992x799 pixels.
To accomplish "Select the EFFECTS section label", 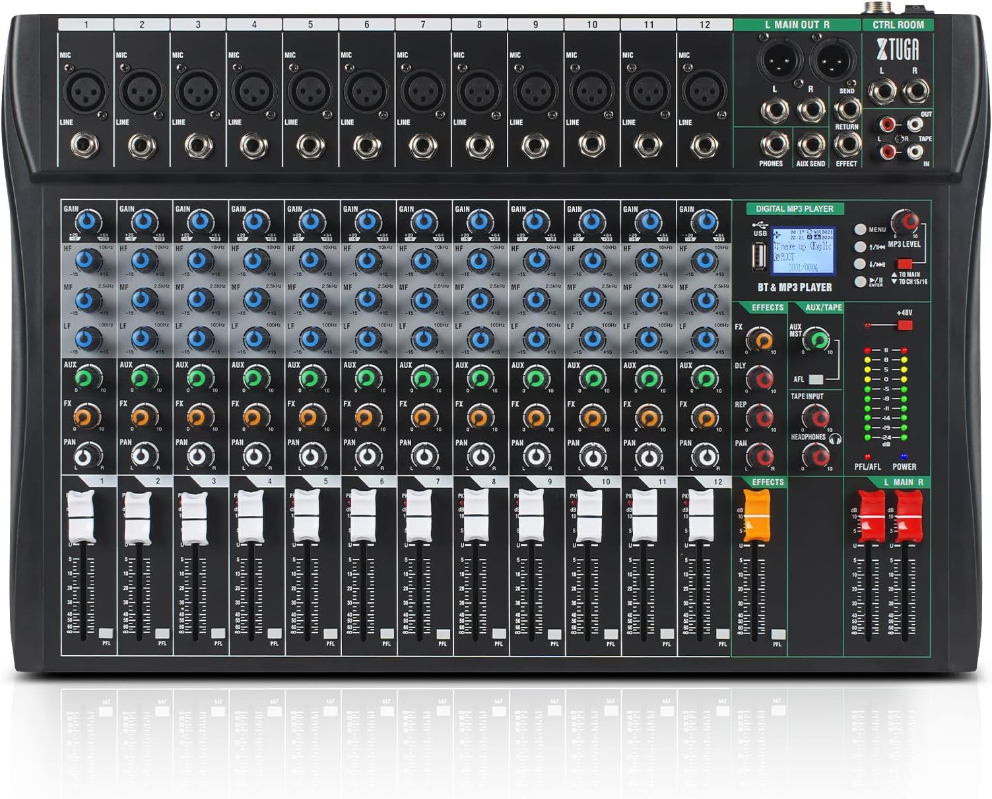I will [768, 307].
